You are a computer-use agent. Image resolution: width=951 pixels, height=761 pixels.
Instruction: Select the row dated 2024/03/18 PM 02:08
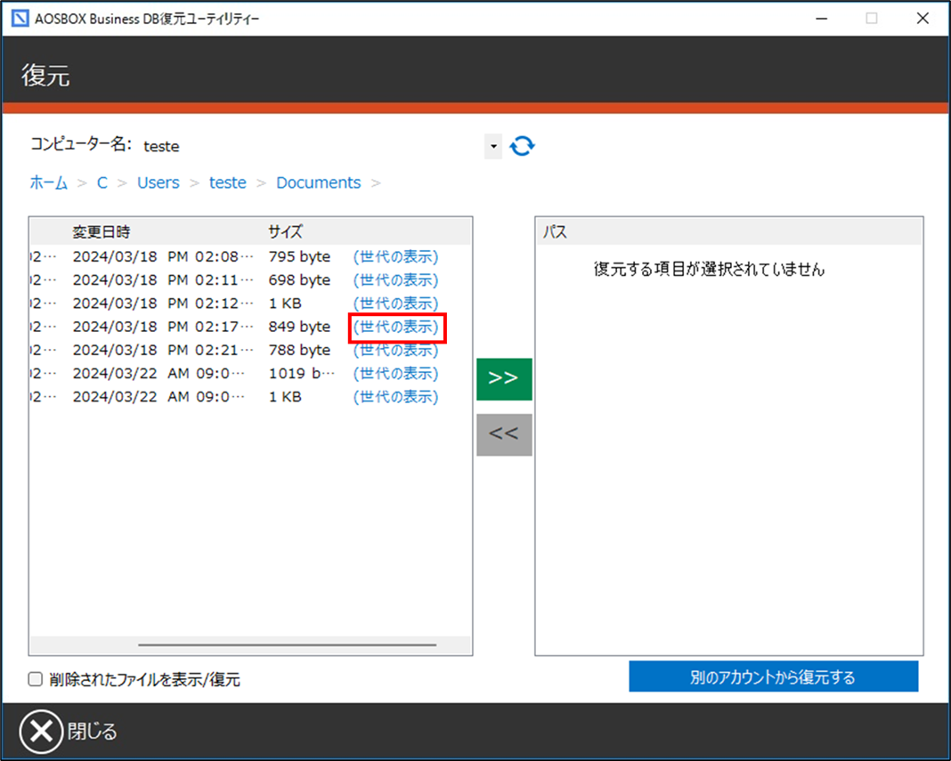(x=250, y=256)
